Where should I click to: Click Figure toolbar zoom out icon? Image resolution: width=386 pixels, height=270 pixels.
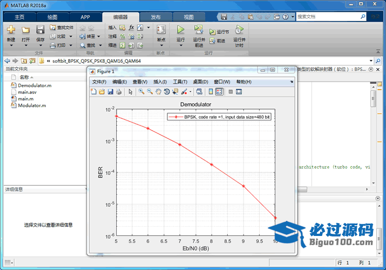(150, 92)
